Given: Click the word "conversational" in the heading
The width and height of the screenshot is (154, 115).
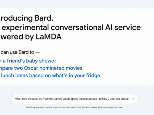Looking at the screenshot, I should coord(77,27).
